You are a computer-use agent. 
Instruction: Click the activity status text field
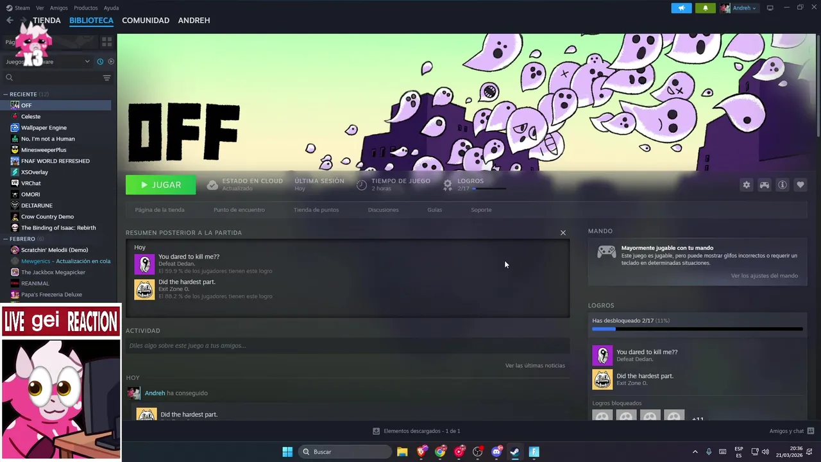point(348,346)
